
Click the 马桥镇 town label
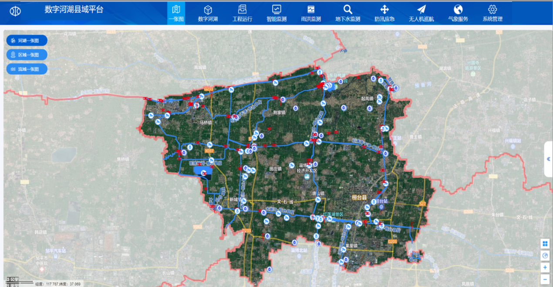[206, 123]
